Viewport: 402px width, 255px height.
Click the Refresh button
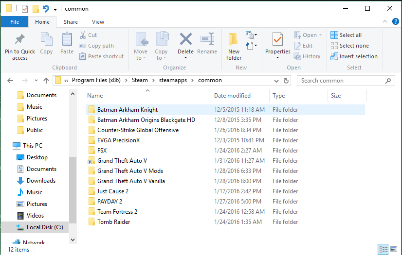[286, 81]
